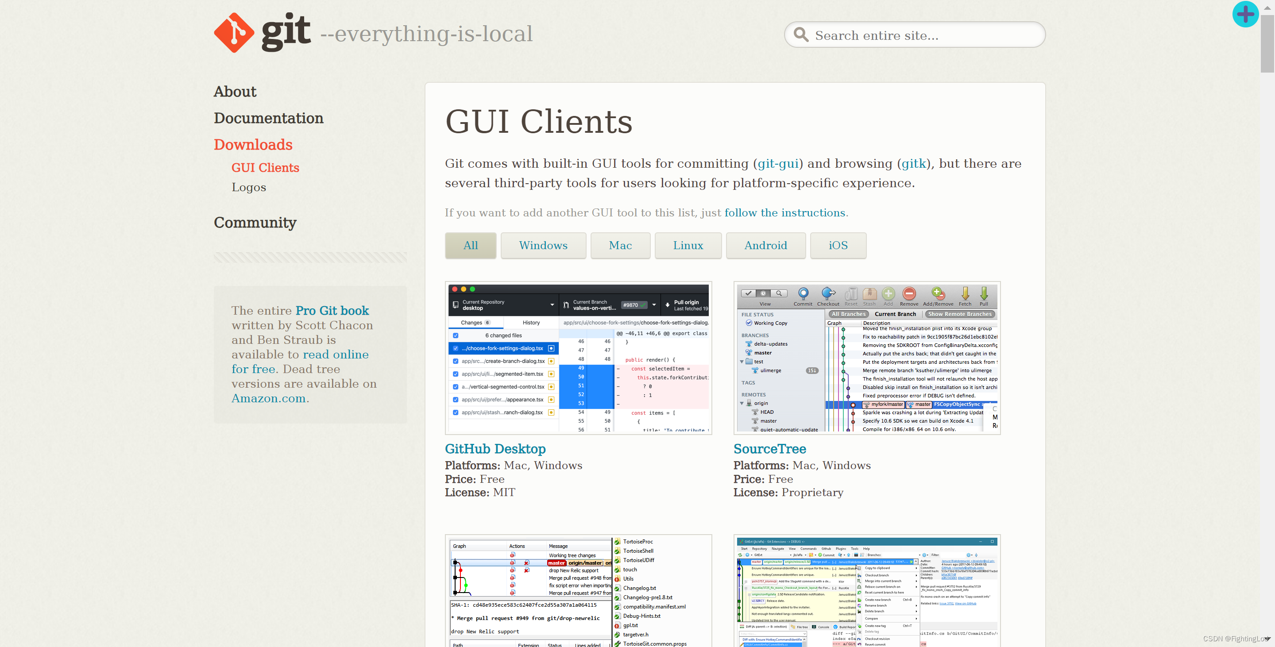The image size is (1275, 647).
Task: Click the page's vertical scrollbar thumb
Action: tap(1267, 43)
